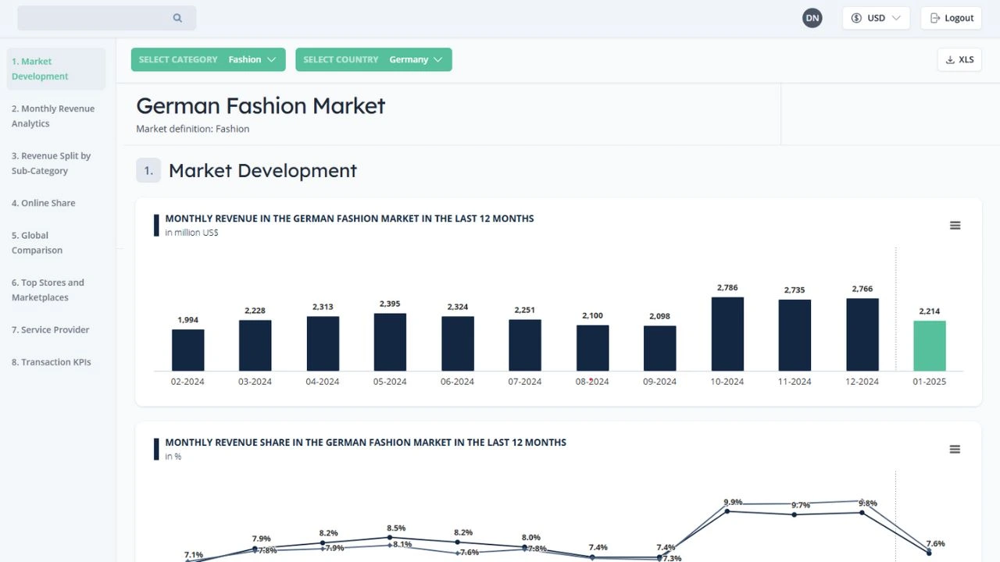
Task: Click the dollar currency icon beside USD
Action: [856, 17]
